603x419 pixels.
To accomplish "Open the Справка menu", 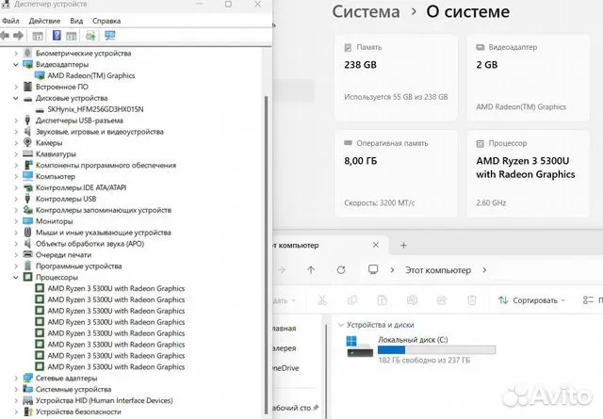I will click(x=106, y=21).
